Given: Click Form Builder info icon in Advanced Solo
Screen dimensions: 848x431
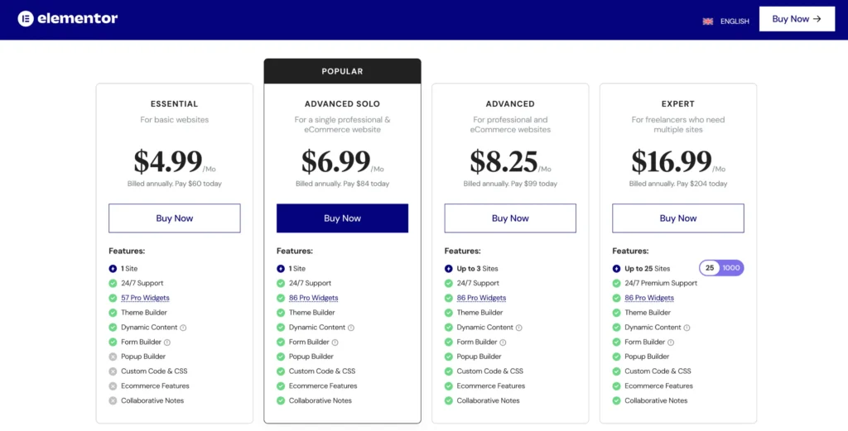Looking at the screenshot, I should click(335, 342).
